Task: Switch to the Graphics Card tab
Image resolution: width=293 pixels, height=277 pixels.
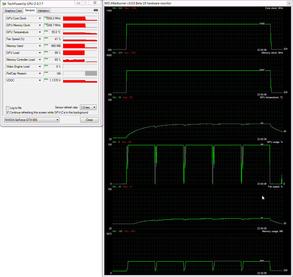Action: [13, 11]
